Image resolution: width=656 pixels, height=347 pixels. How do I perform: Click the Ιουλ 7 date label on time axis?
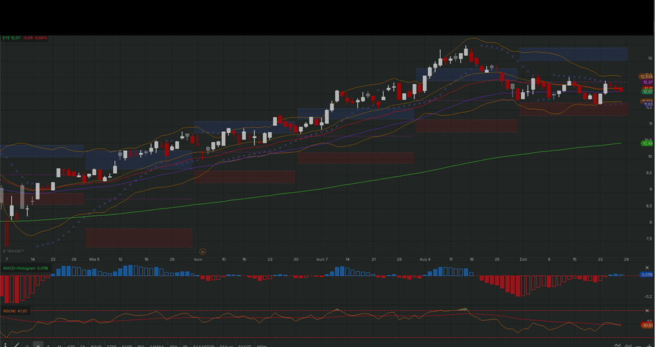click(x=321, y=260)
